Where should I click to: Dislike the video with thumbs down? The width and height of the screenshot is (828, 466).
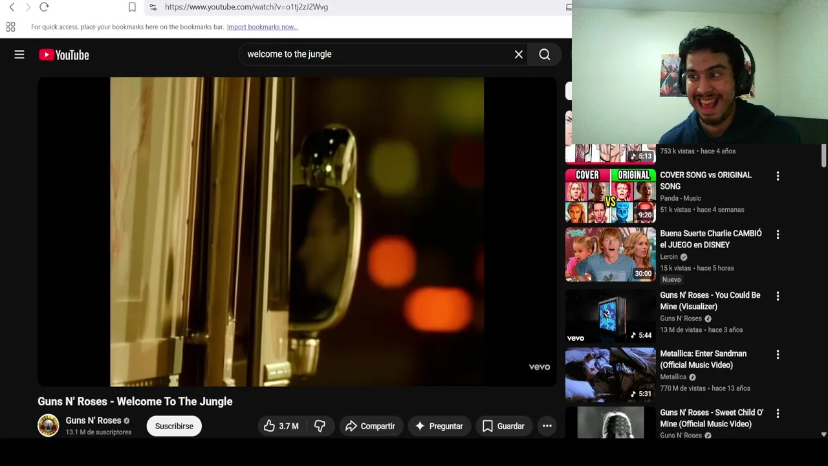pyautogui.click(x=320, y=426)
